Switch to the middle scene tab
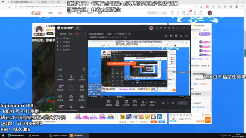Viewport: 246px width, 138px height. (x=70, y=34)
